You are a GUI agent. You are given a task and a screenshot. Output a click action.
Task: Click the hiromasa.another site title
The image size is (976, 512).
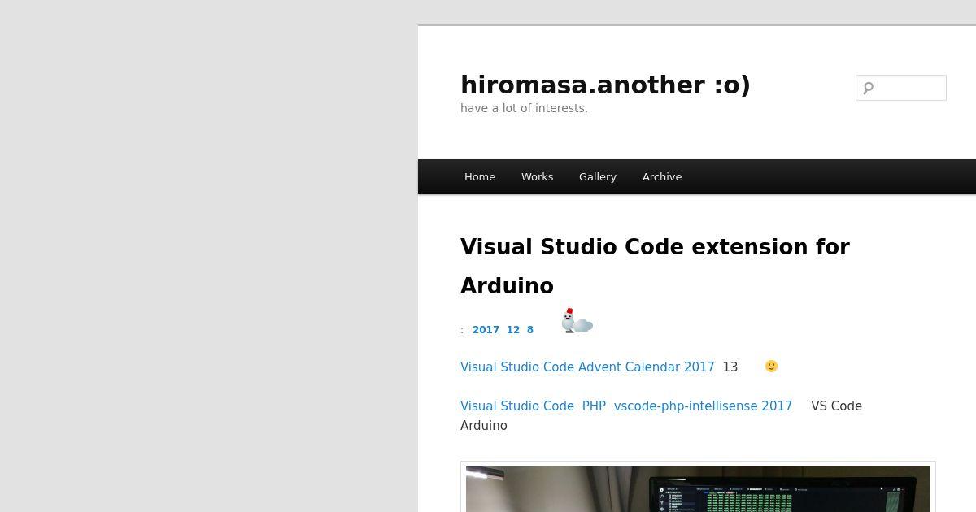coord(605,85)
